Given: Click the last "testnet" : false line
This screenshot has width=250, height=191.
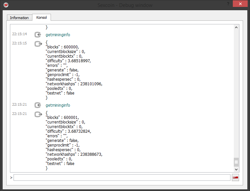Looking at the screenshot, I should [60, 164].
